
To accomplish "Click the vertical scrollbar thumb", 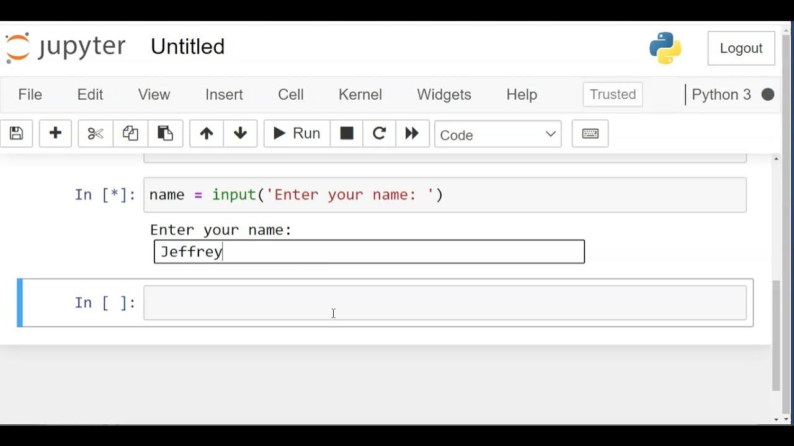I will 776,335.
